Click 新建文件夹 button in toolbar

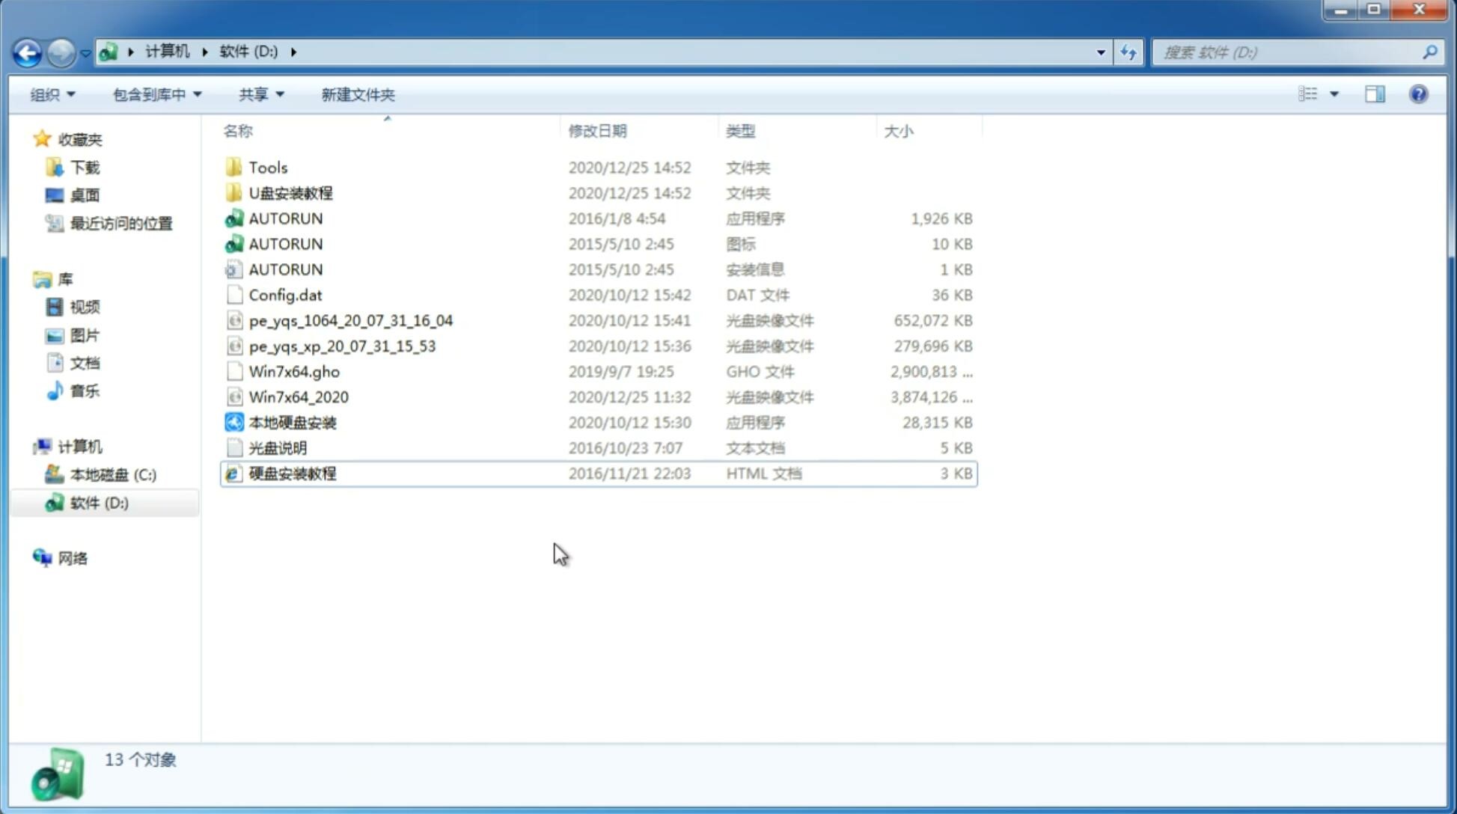click(x=357, y=93)
